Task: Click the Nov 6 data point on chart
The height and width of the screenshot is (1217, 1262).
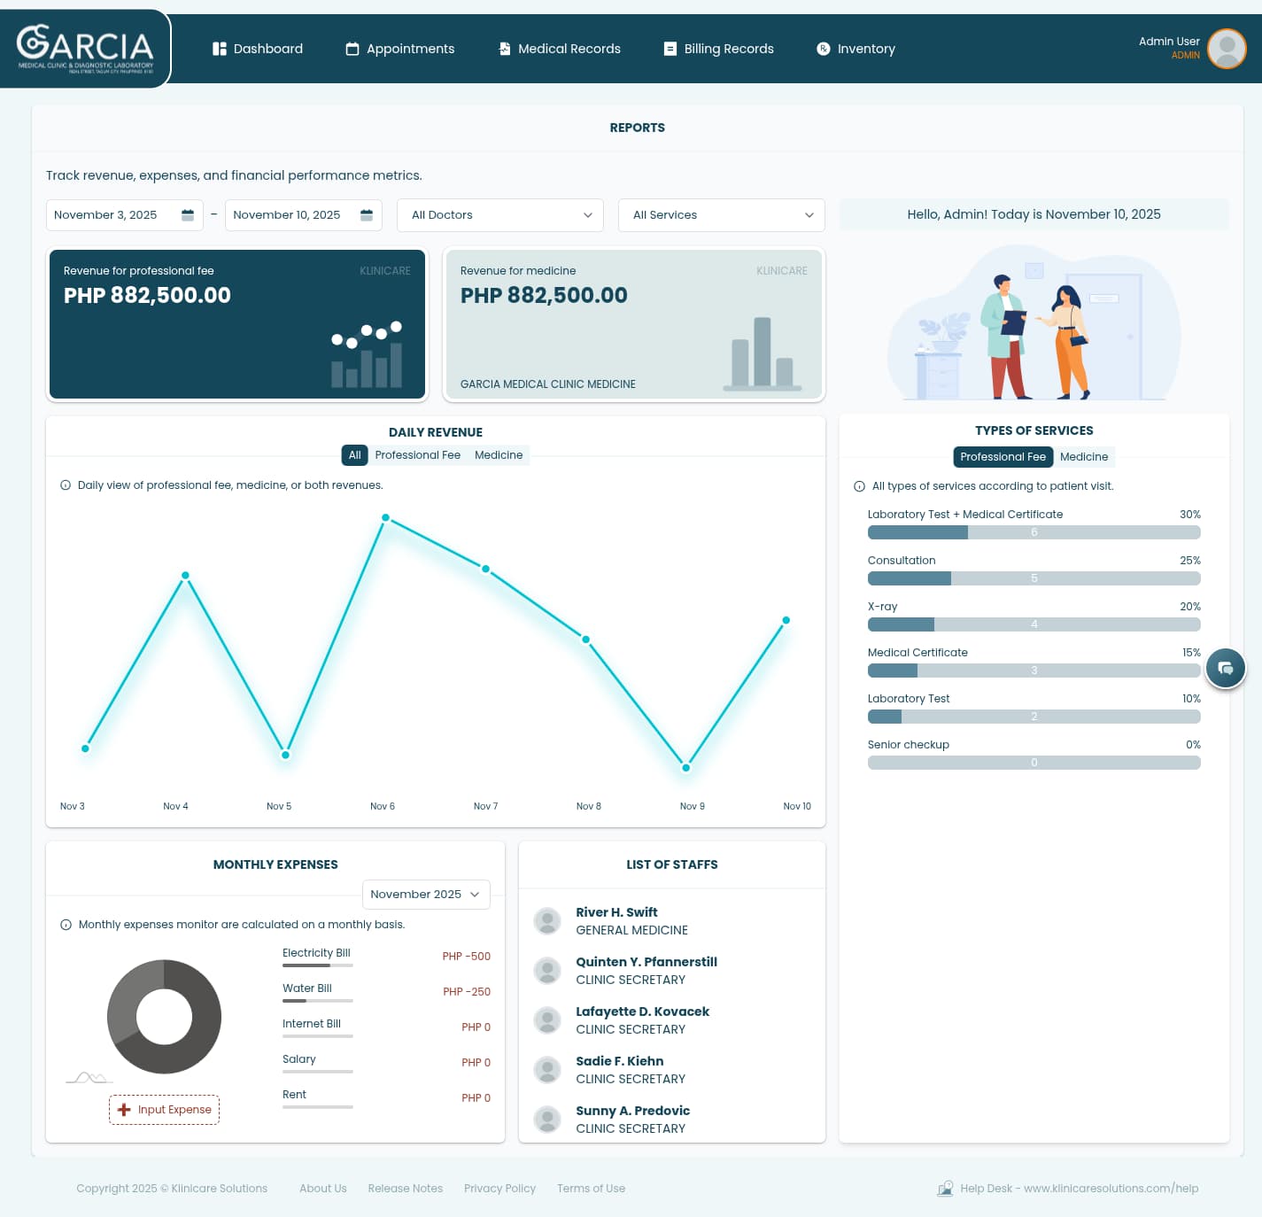Action: [385, 517]
